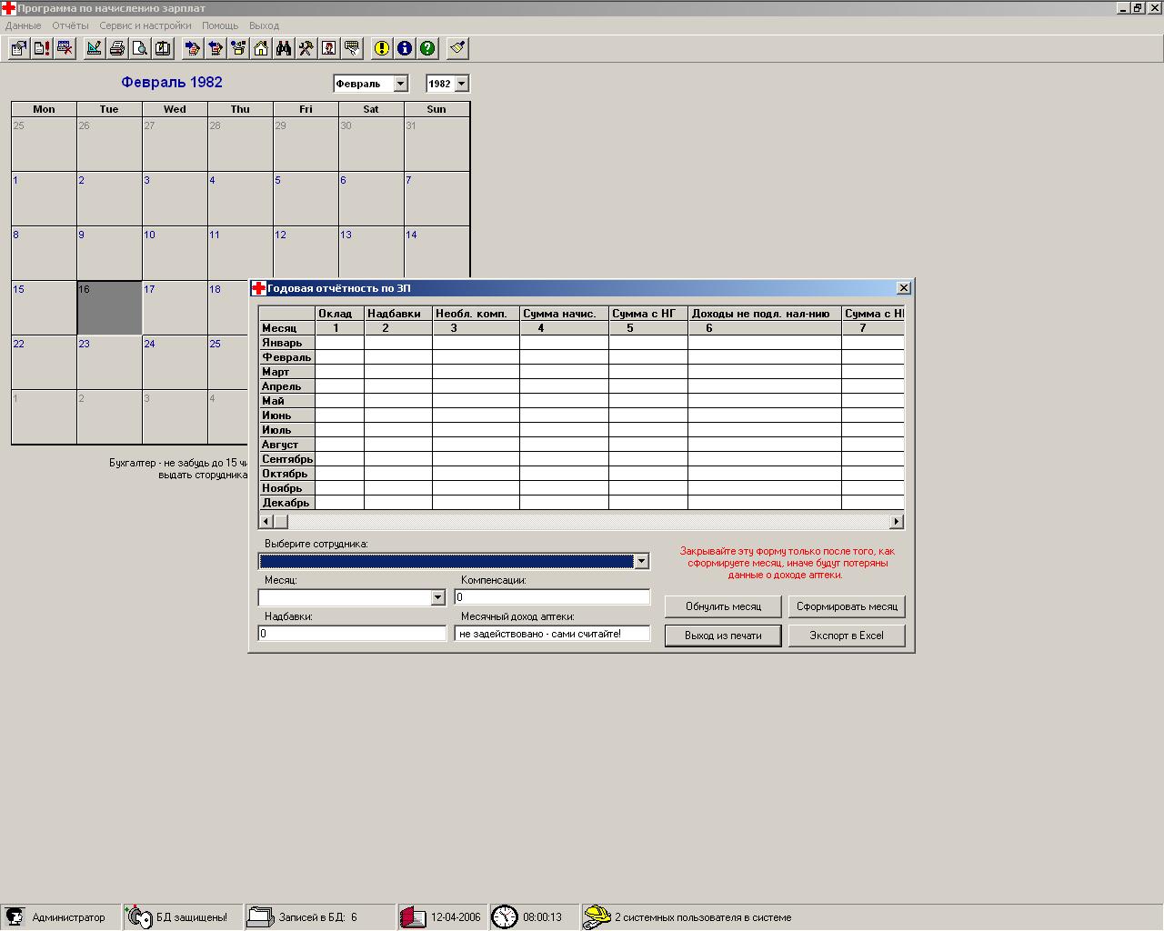
Task: Open the hammer and wrench settings icon
Action: click(x=306, y=48)
